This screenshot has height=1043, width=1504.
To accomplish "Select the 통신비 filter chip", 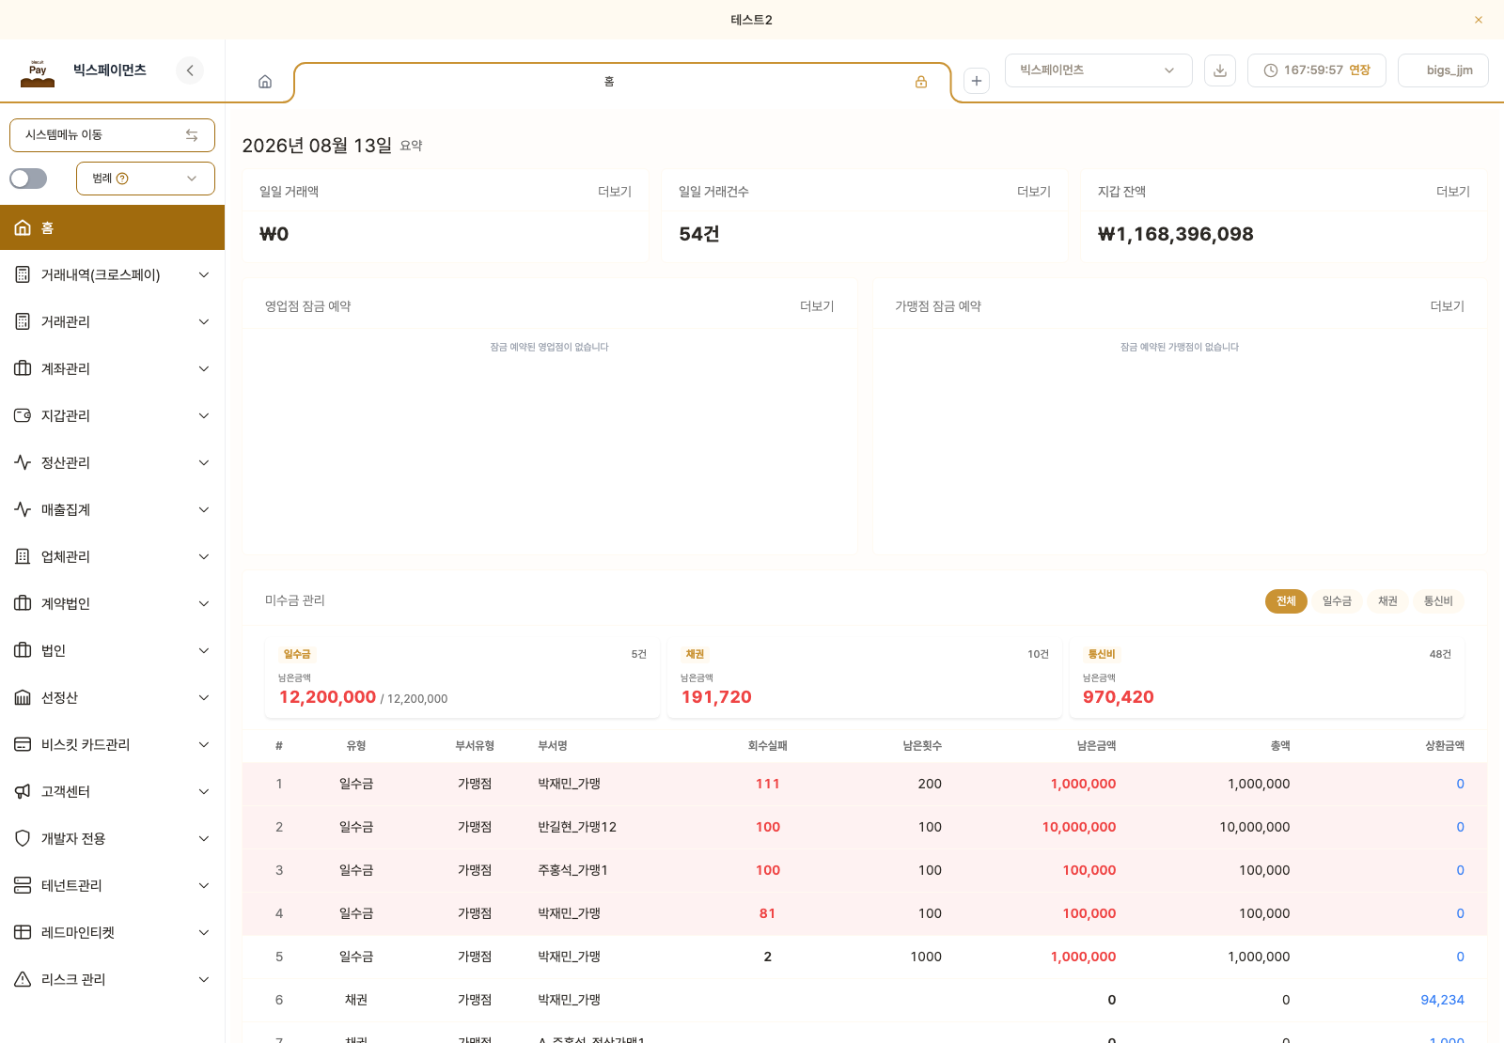I will coord(1438,601).
